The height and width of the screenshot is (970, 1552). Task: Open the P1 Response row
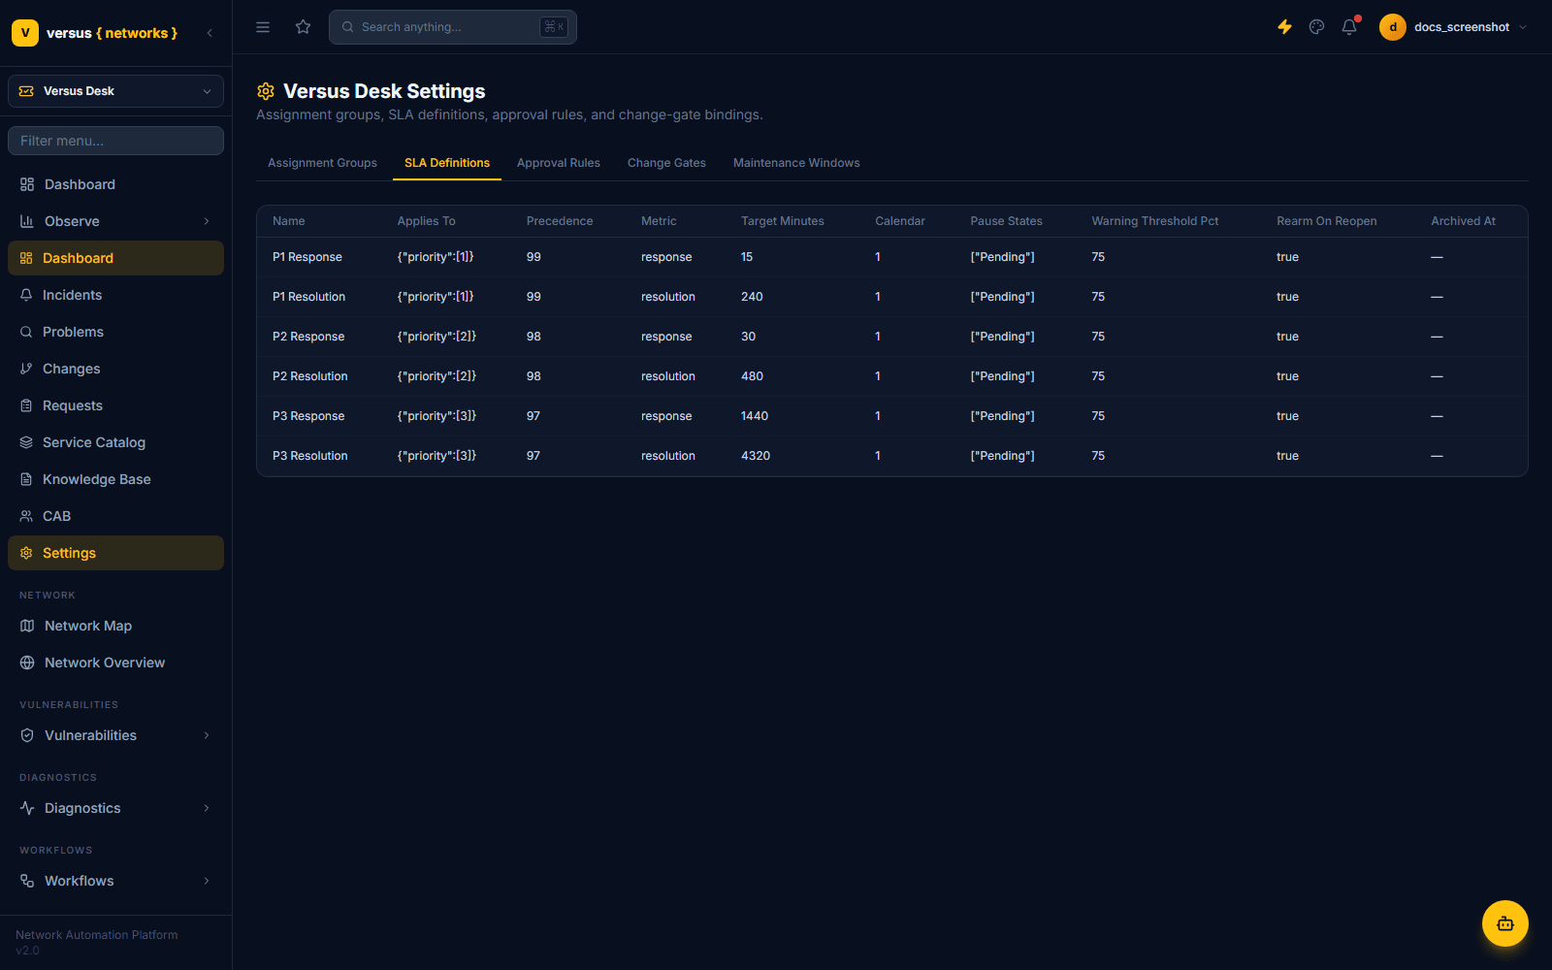click(892, 257)
